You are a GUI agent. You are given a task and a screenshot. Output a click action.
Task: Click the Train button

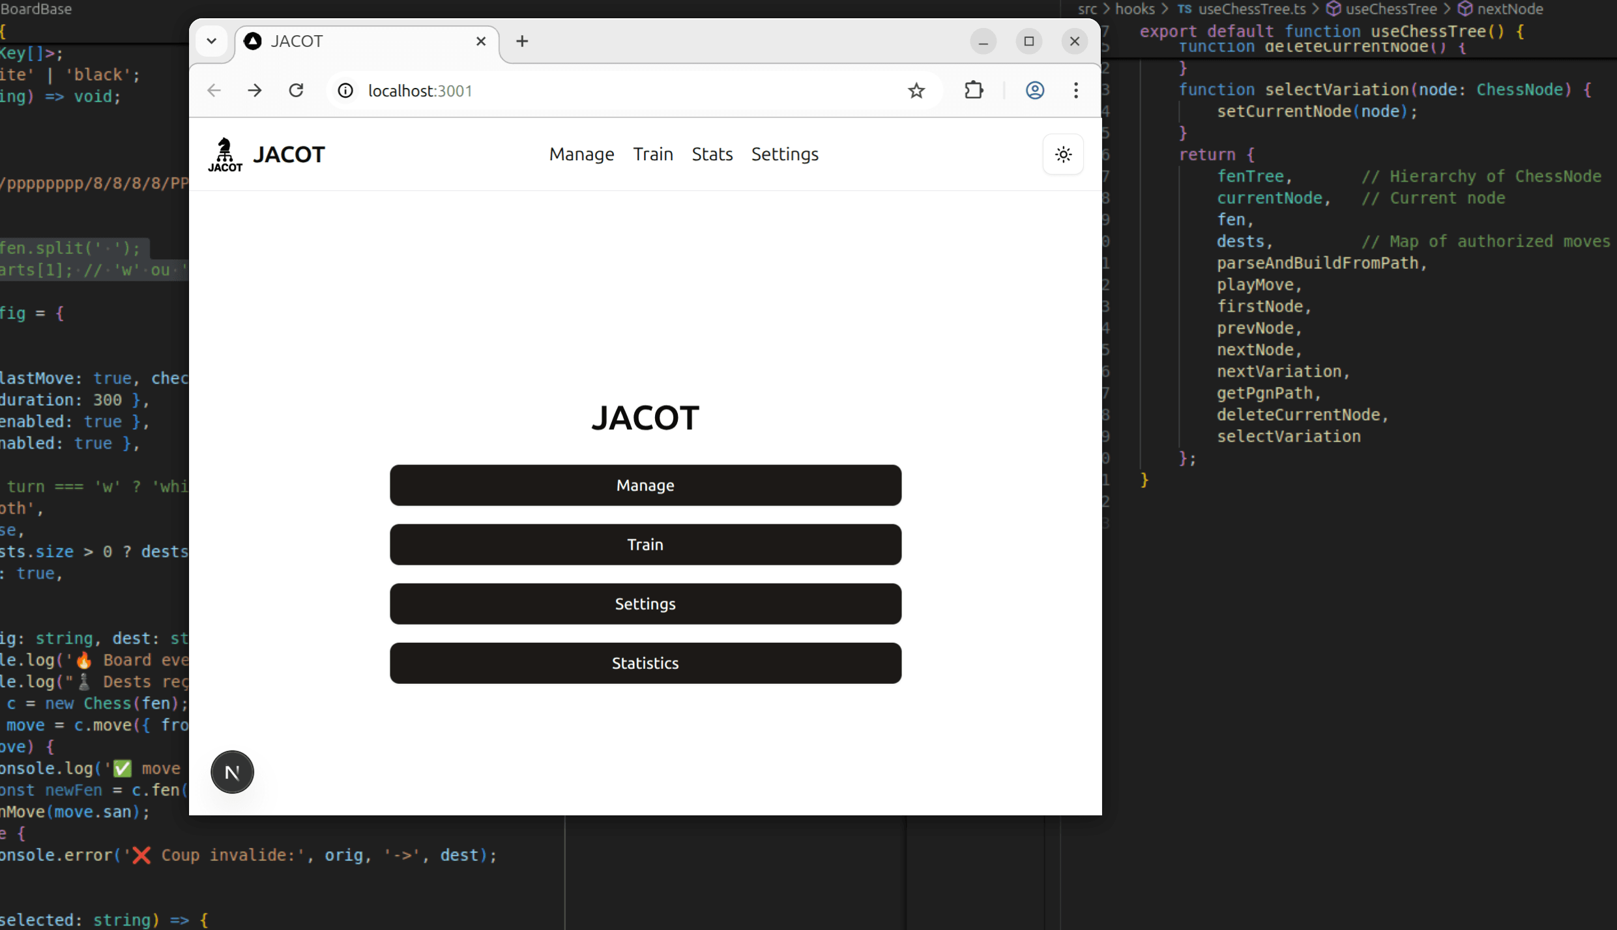tap(645, 544)
